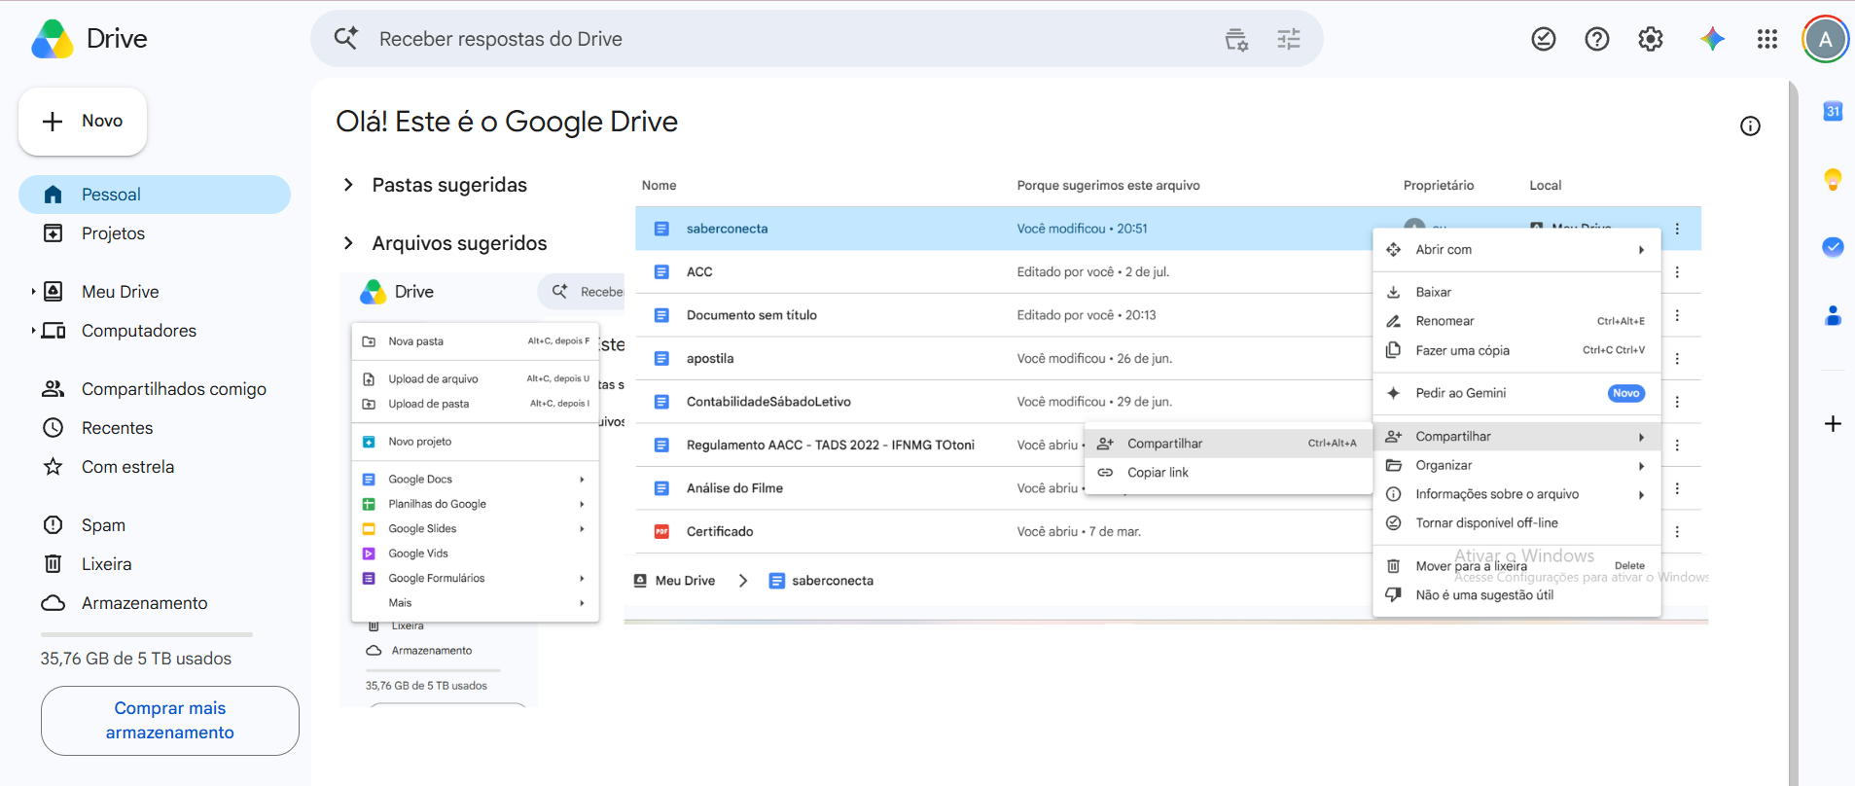Expand the Mais submenu arrow

582,603
